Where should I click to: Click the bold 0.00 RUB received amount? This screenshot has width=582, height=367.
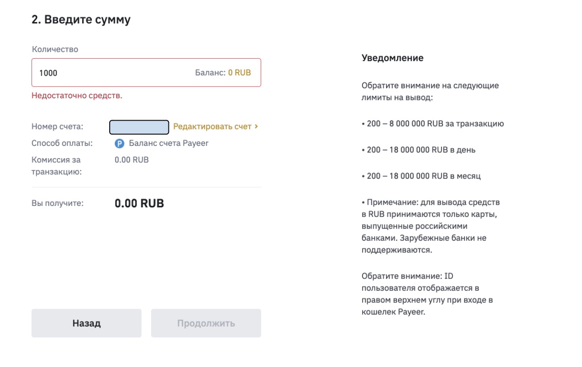point(139,203)
